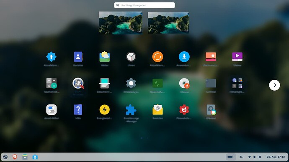Screen dimensions: 289x162
Task: Open the Evolution mail app
Action: (157, 110)
